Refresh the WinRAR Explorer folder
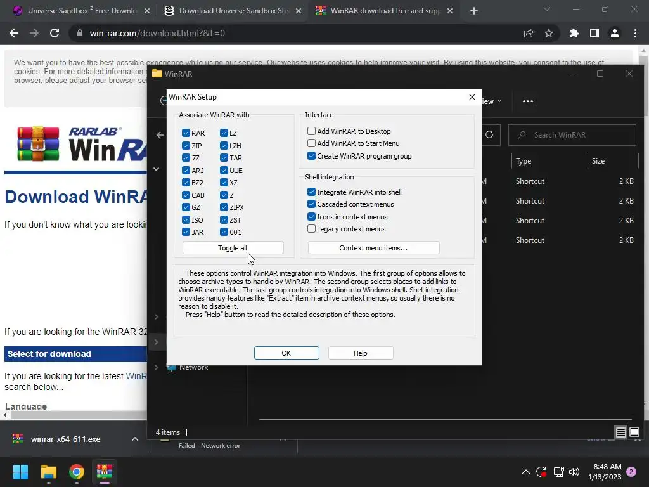Viewport: 649px width, 487px height. pos(489,134)
